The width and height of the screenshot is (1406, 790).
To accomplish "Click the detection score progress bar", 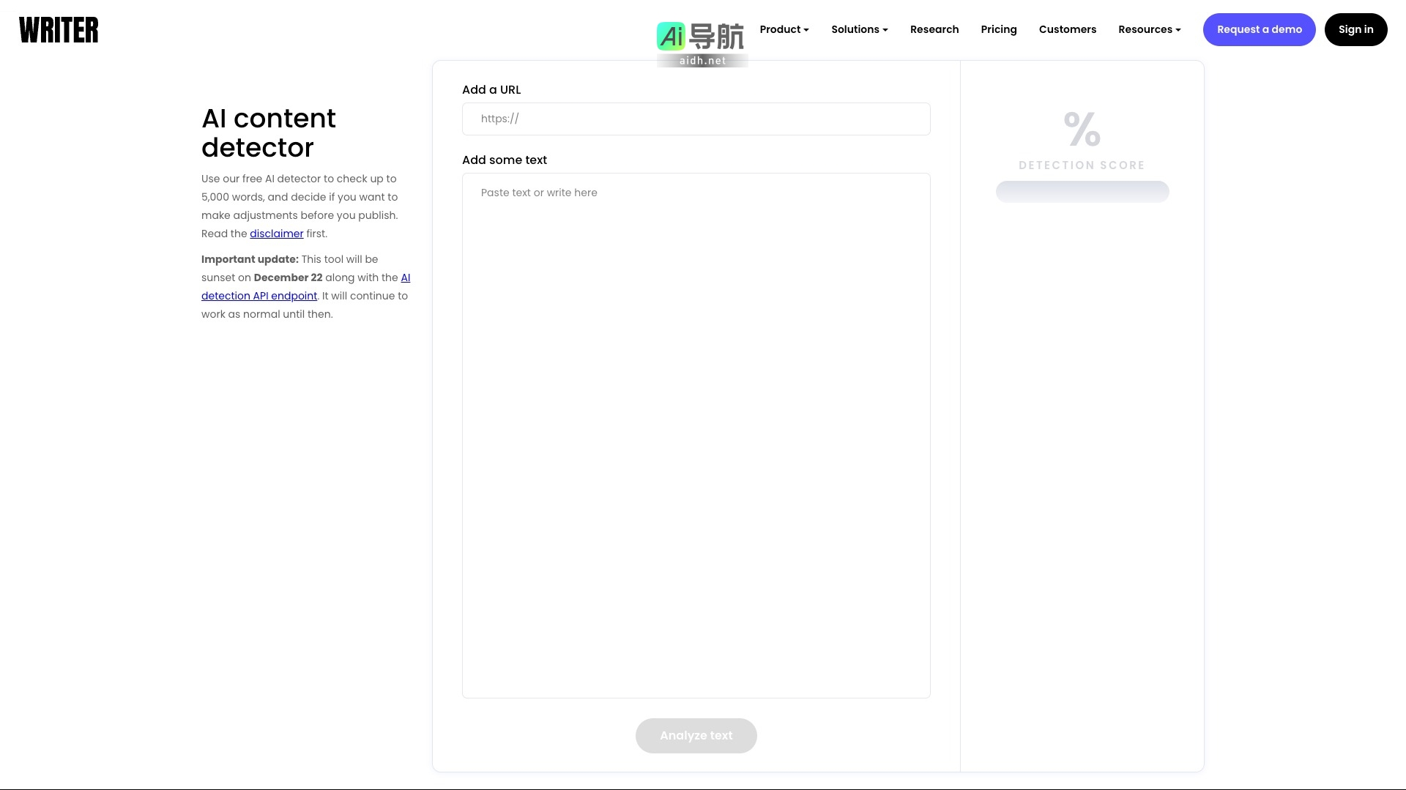I will [1082, 192].
